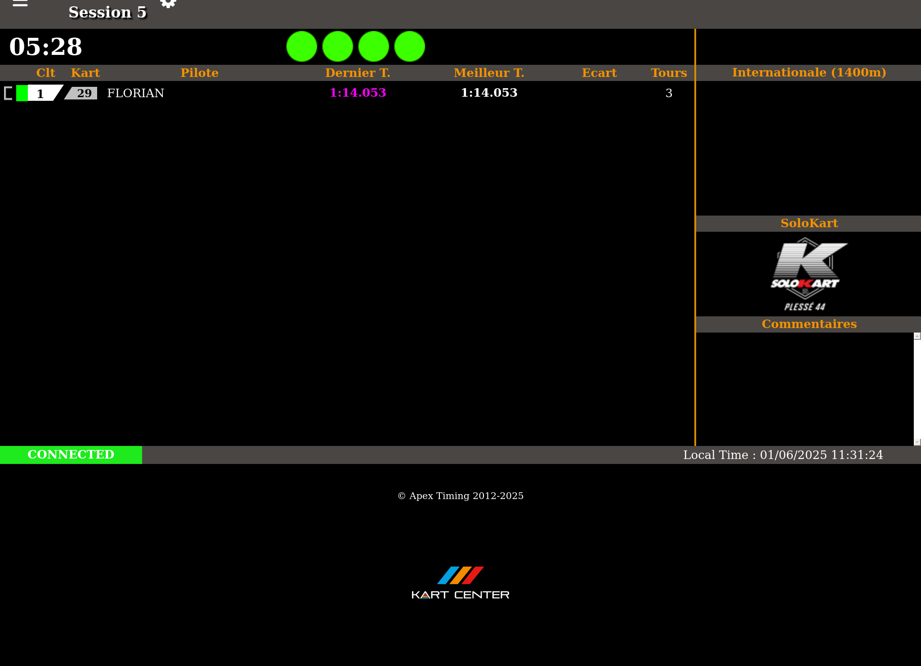Click the bracket marker beside Florian's row
Viewport: 921px width, 666px height.
[x=8, y=93]
